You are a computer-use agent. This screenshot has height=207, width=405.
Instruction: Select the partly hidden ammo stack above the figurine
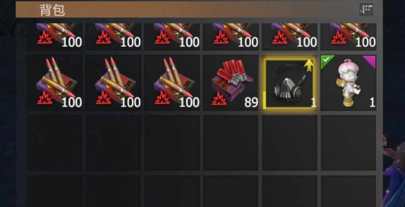pos(348,37)
